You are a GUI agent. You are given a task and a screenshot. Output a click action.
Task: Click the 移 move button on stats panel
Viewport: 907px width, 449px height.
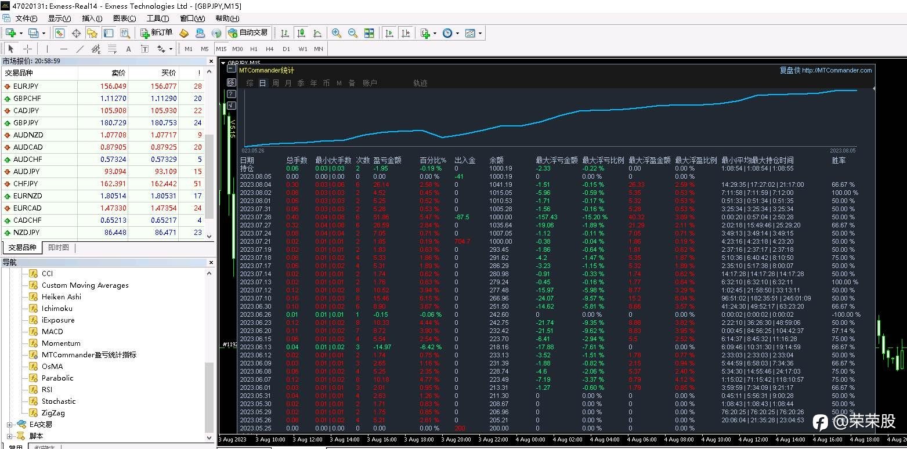click(231, 82)
